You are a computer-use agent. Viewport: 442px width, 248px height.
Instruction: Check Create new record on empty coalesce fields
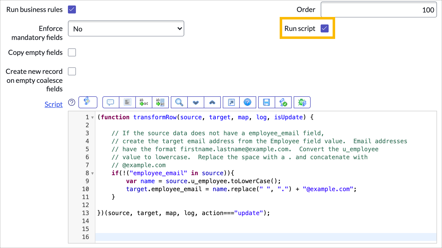72,71
